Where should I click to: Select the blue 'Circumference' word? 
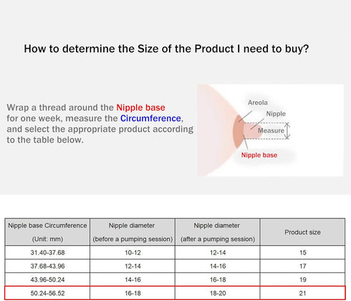pyautogui.click(x=150, y=118)
